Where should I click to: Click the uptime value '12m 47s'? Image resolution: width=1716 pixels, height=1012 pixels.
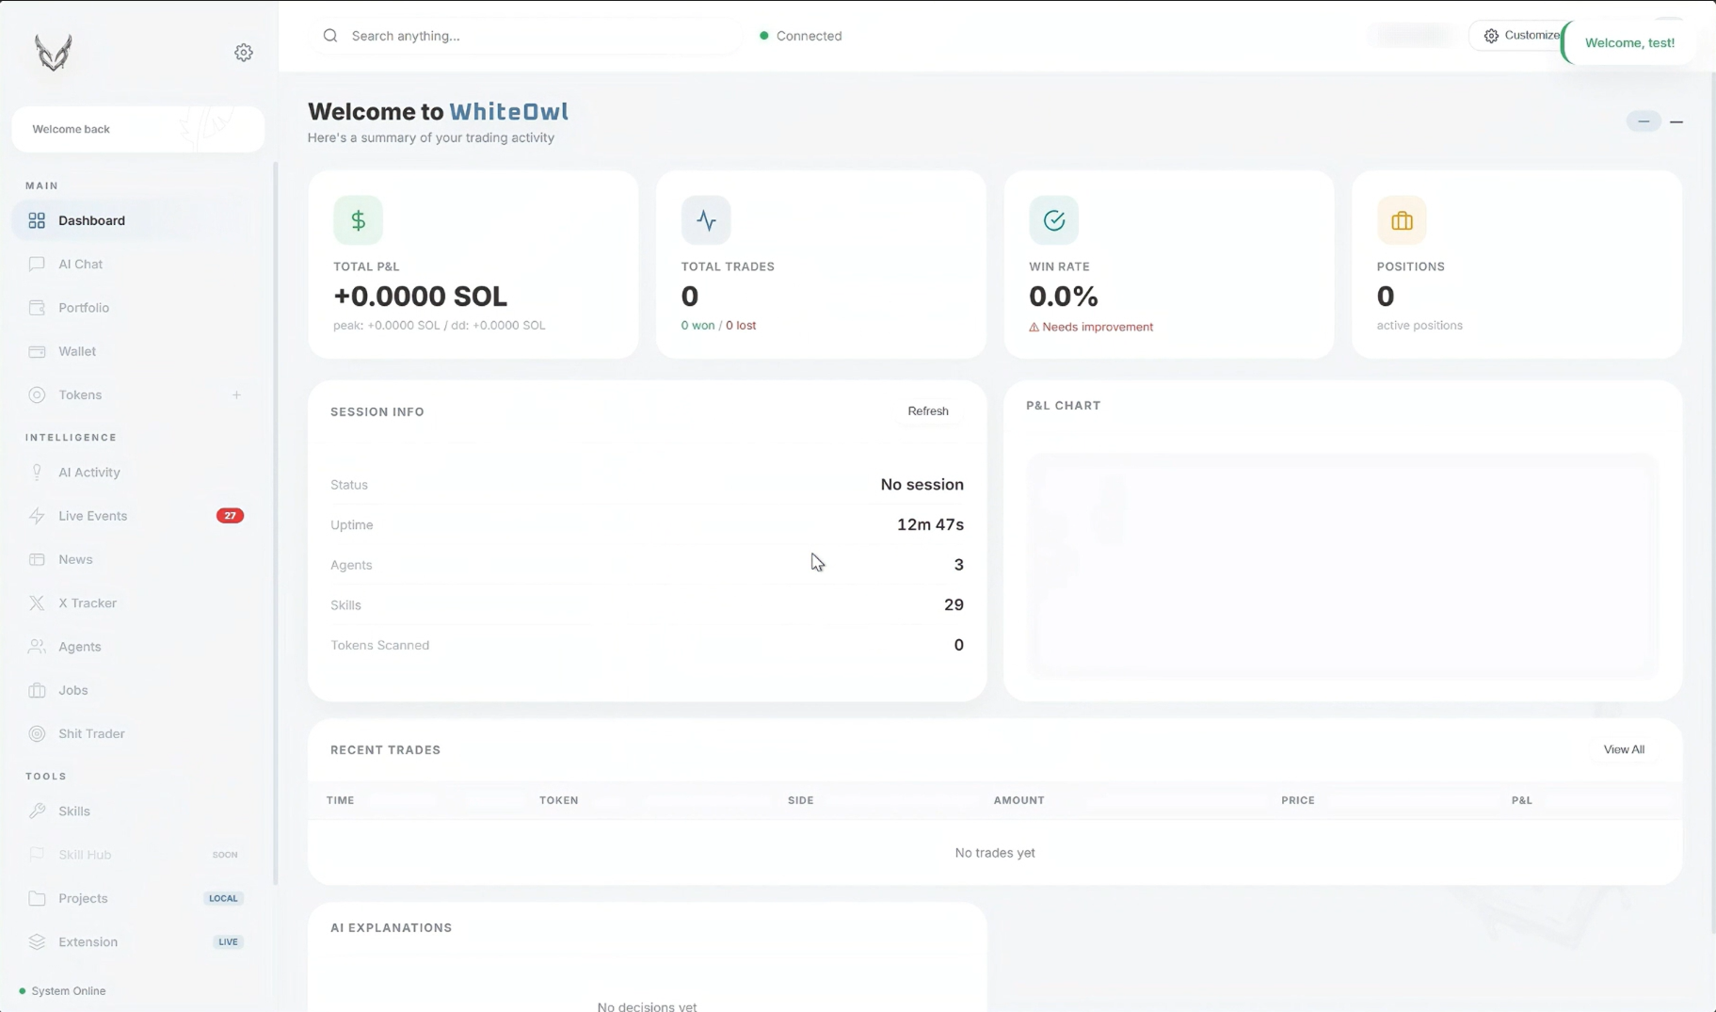pos(930,524)
